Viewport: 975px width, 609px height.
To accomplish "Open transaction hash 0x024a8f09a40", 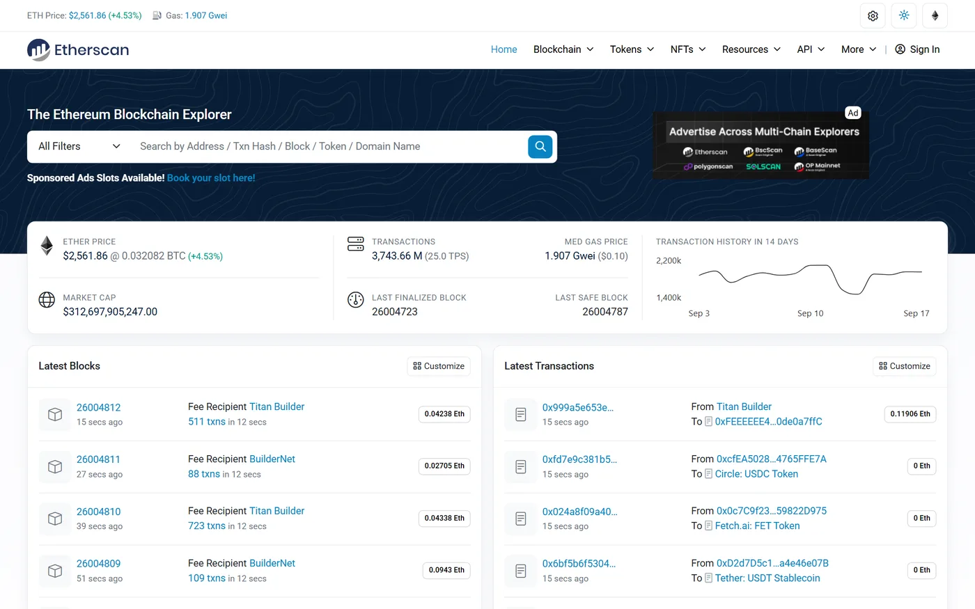I will point(580,512).
